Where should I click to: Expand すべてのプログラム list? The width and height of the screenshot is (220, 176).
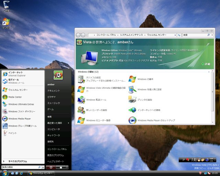[x=23, y=161]
